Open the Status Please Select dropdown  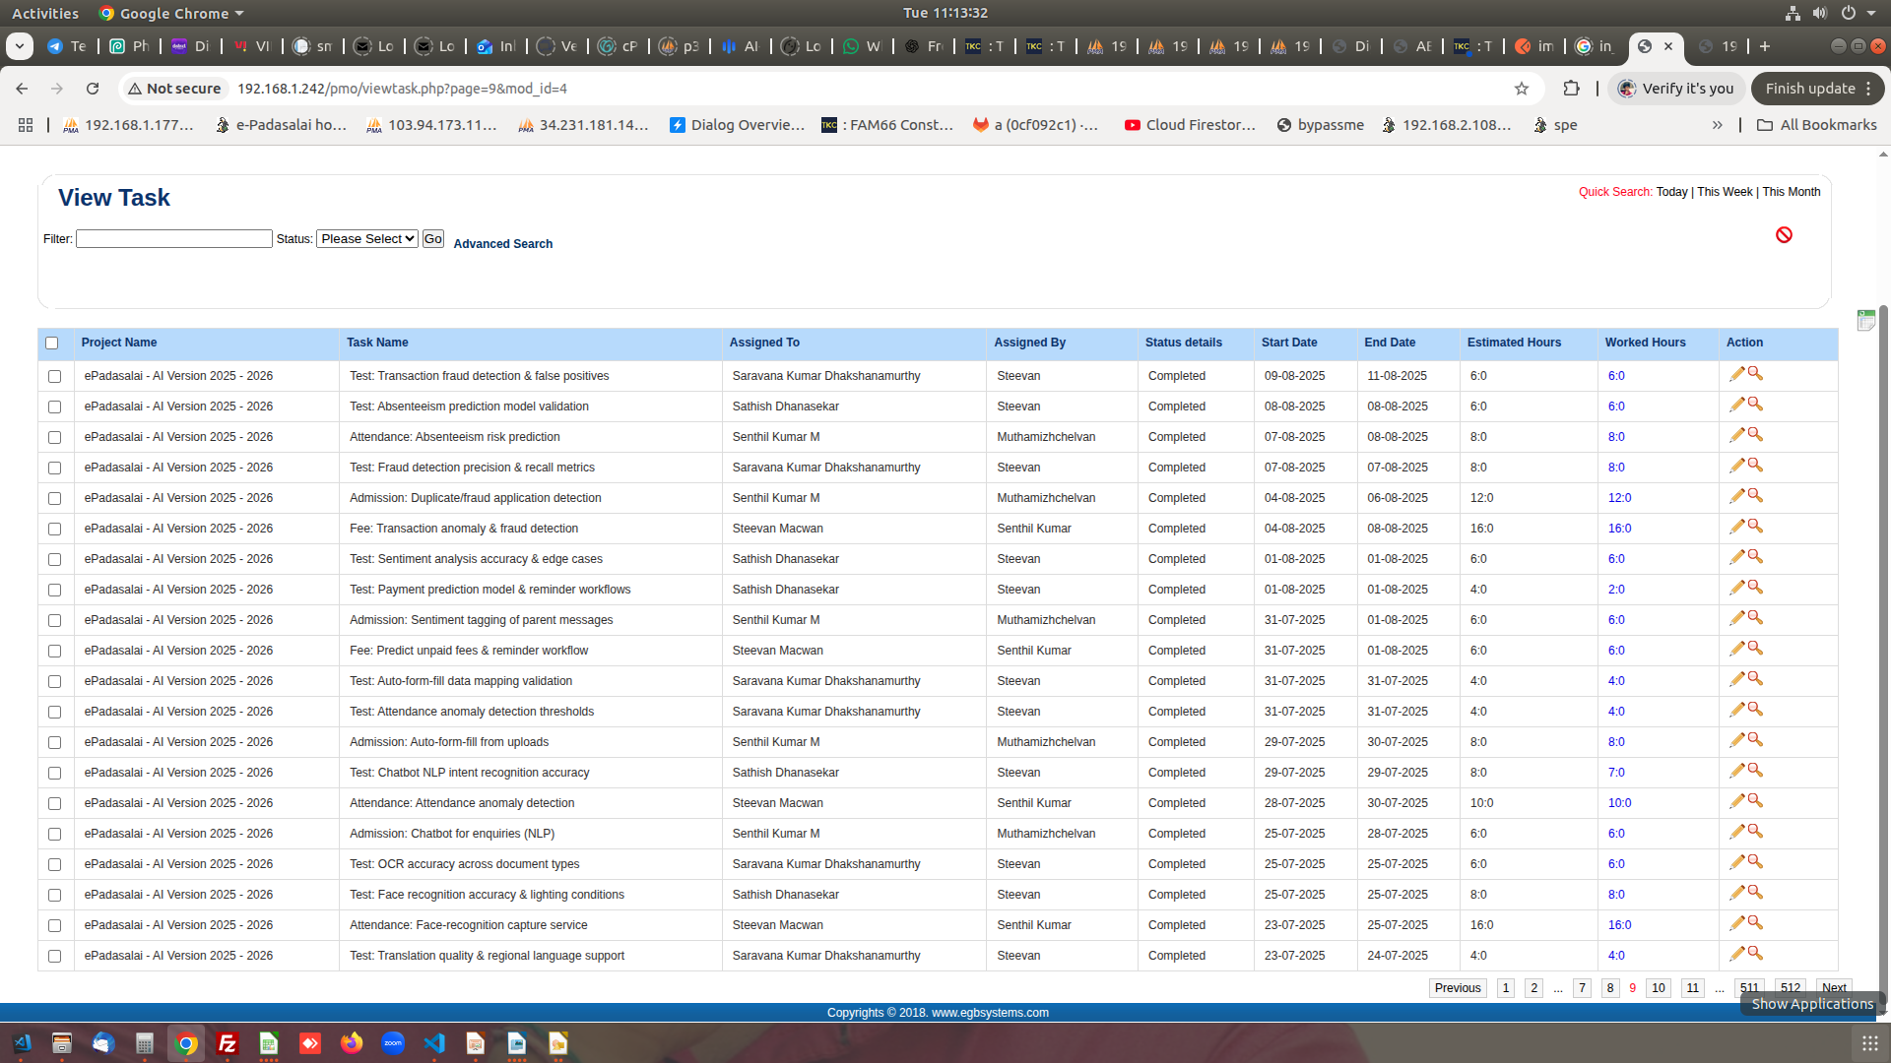[367, 239]
